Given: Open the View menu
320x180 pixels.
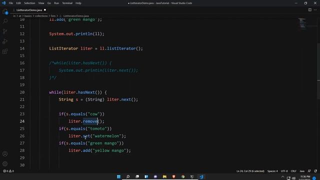Looking at the screenshot, I should 41,3.
